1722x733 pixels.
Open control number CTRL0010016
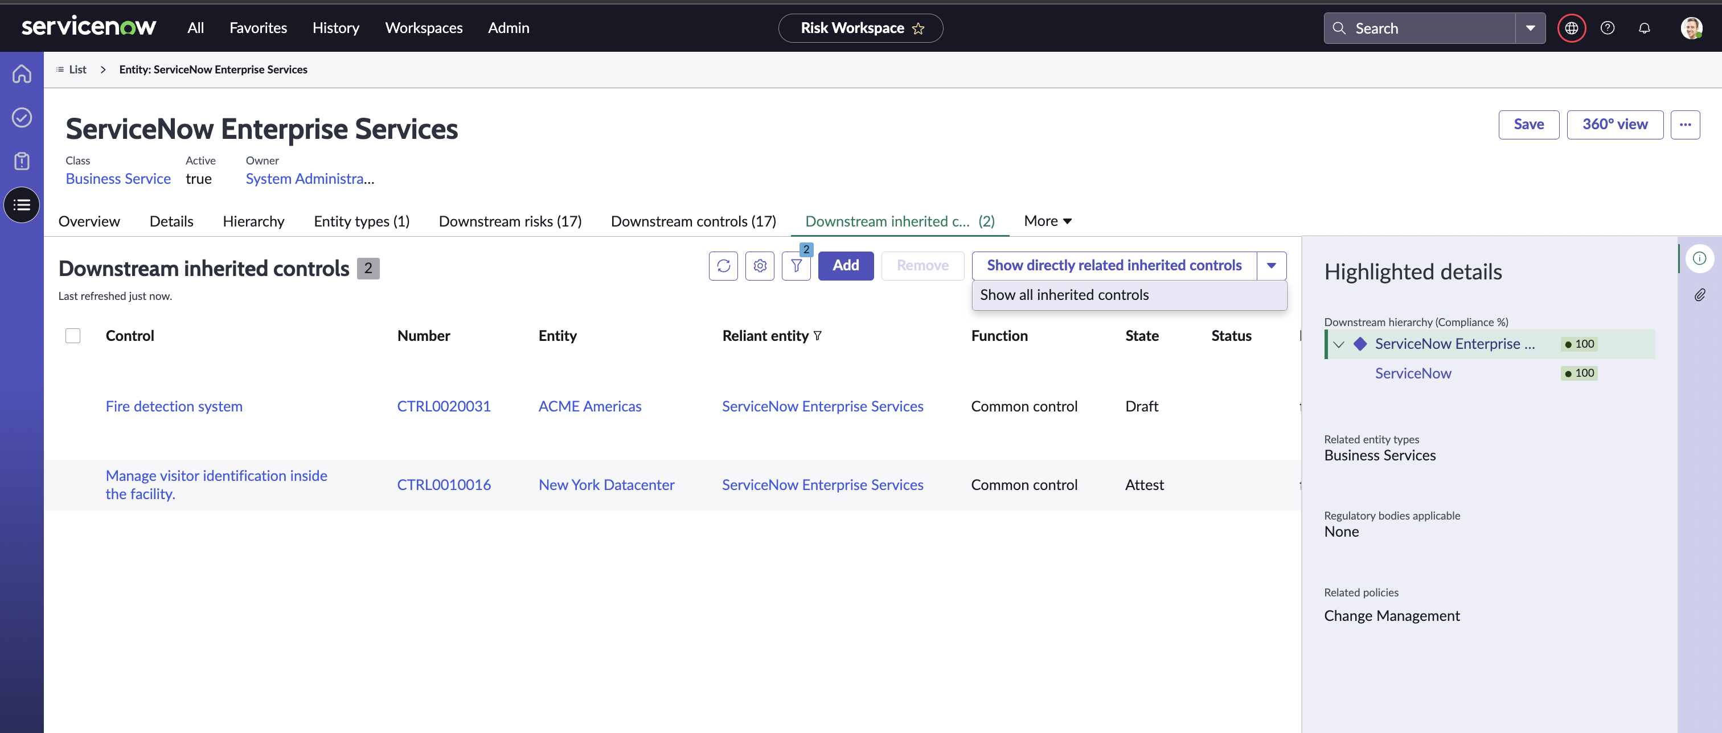pyautogui.click(x=444, y=484)
